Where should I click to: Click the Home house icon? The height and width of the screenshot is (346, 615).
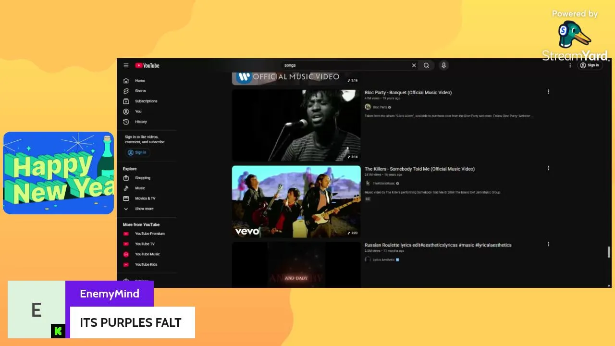tap(126, 81)
